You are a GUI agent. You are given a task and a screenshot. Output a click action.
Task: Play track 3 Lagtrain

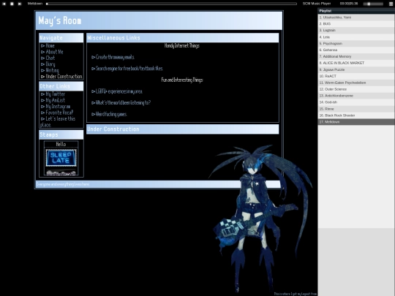pyautogui.click(x=356, y=31)
